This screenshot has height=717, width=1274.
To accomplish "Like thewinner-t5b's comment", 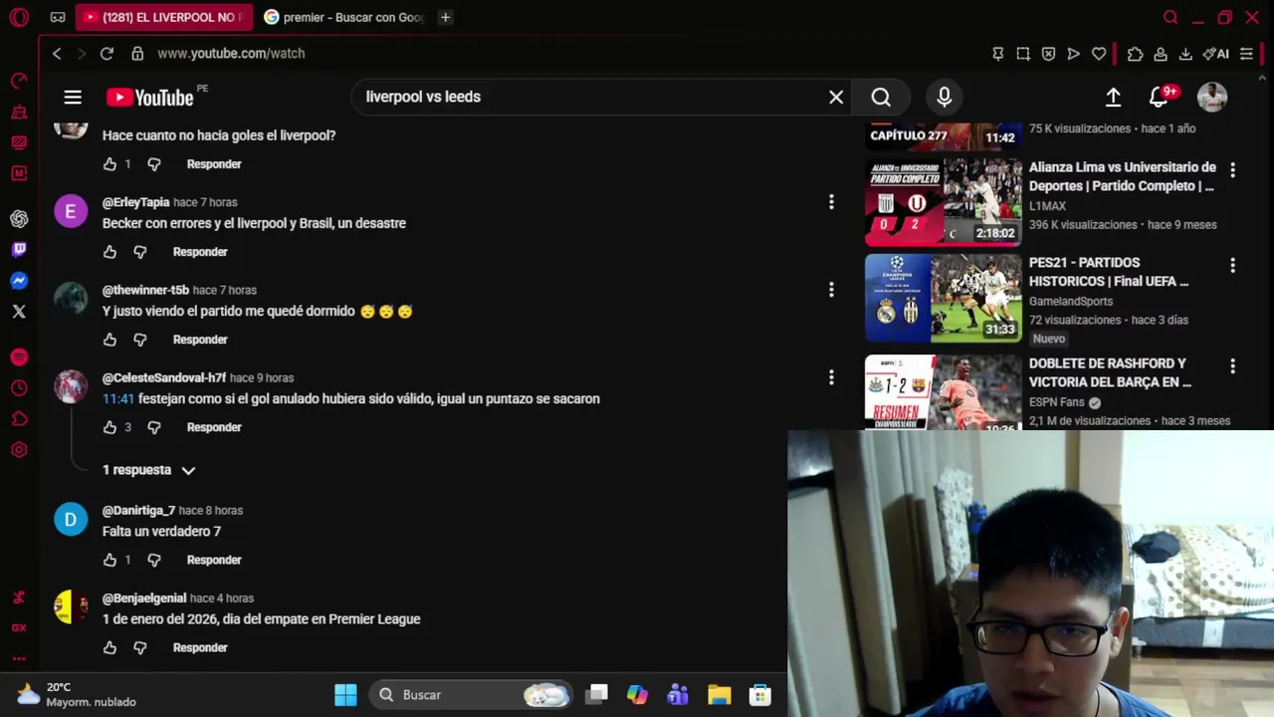I will pyautogui.click(x=109, y=340).
